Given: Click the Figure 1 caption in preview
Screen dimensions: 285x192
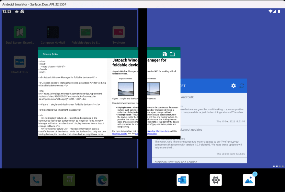Looking at the screenshot, I should coord(134,98).
